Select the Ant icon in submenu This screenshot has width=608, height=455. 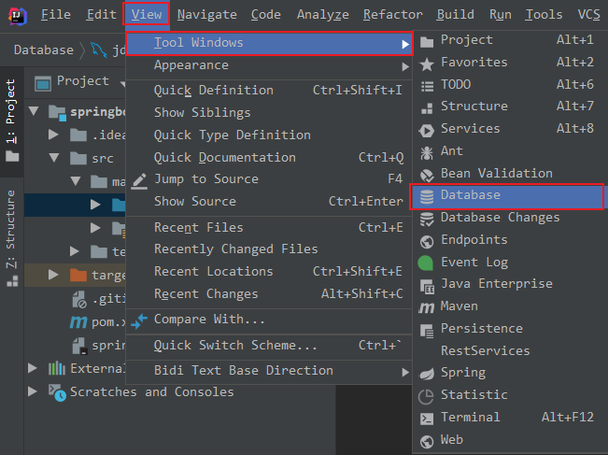pos(427,151)
